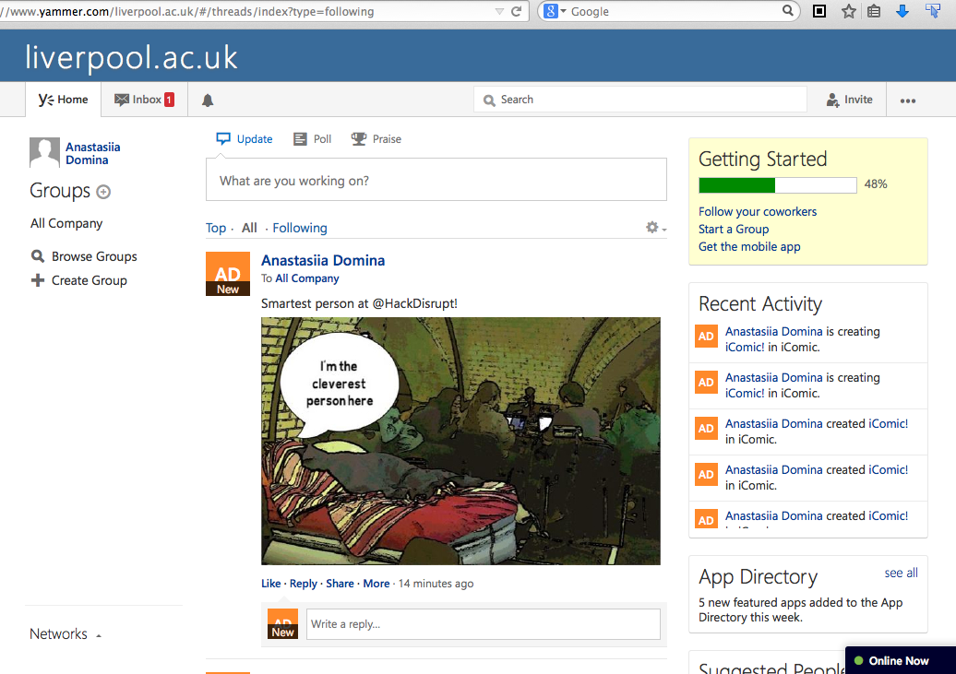The image size is (956, 674).
Task: Expand the Networks menu
Action: coord(66,633)
